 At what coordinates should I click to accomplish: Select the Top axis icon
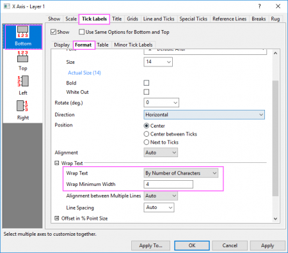coord(23,61)
